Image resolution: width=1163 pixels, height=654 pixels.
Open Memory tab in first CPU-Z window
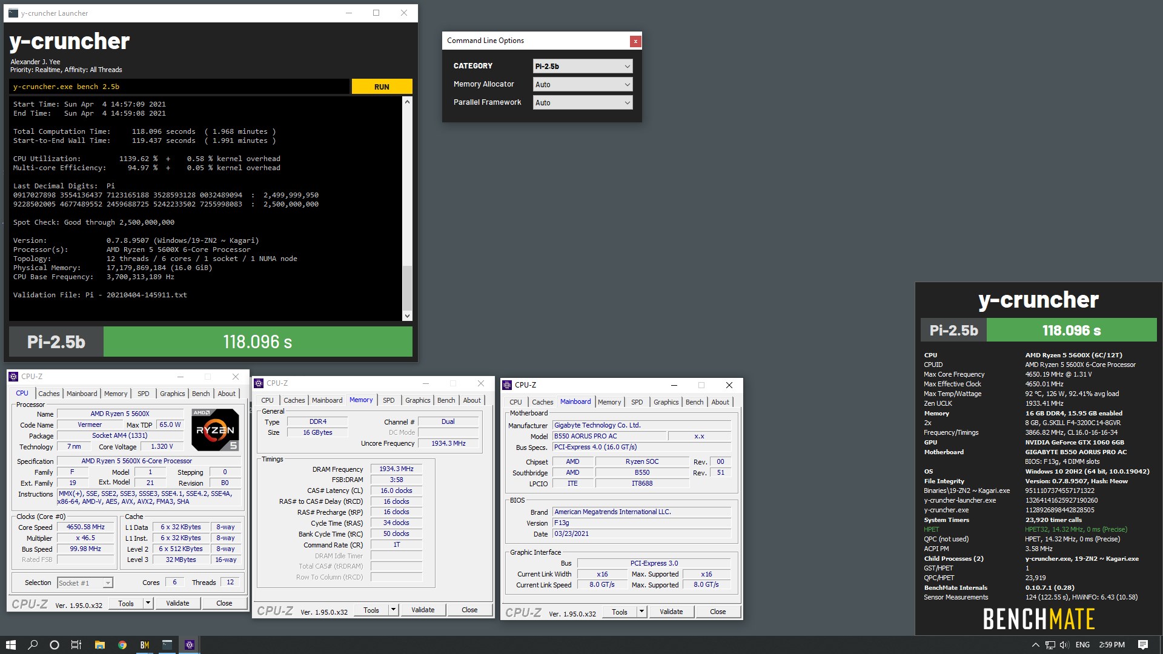(116, 394)
